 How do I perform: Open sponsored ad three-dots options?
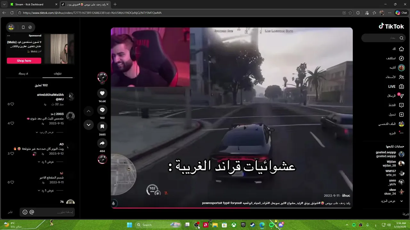click(9, 36)
